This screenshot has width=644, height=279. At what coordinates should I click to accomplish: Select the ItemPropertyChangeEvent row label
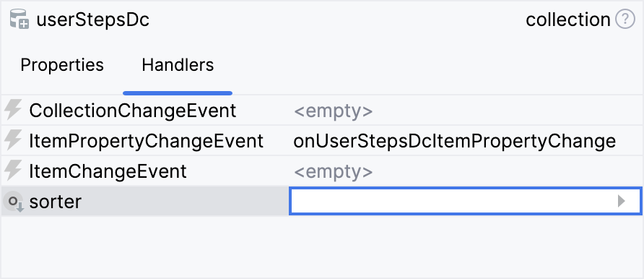pos(147,141)
